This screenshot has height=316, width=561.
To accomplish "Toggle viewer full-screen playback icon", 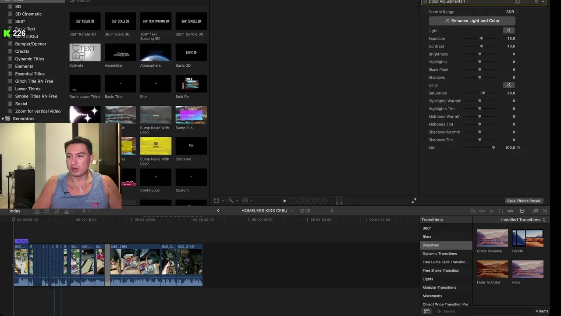I will 414,201.
